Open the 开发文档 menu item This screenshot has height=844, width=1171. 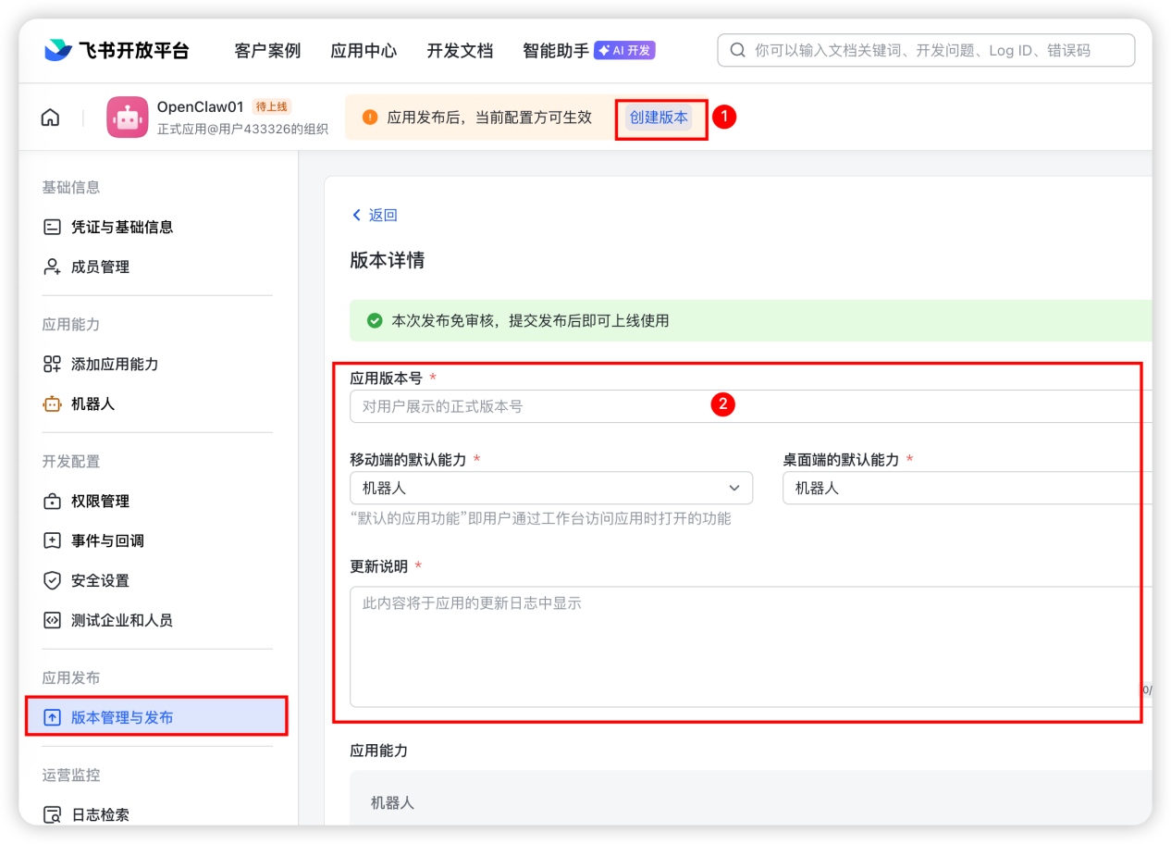pyautogui.click(x=460, y=51)
